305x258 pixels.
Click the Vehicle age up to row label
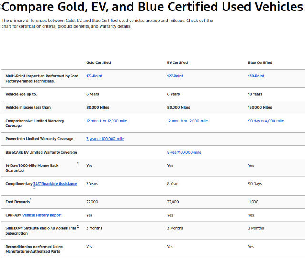(21, 94)
